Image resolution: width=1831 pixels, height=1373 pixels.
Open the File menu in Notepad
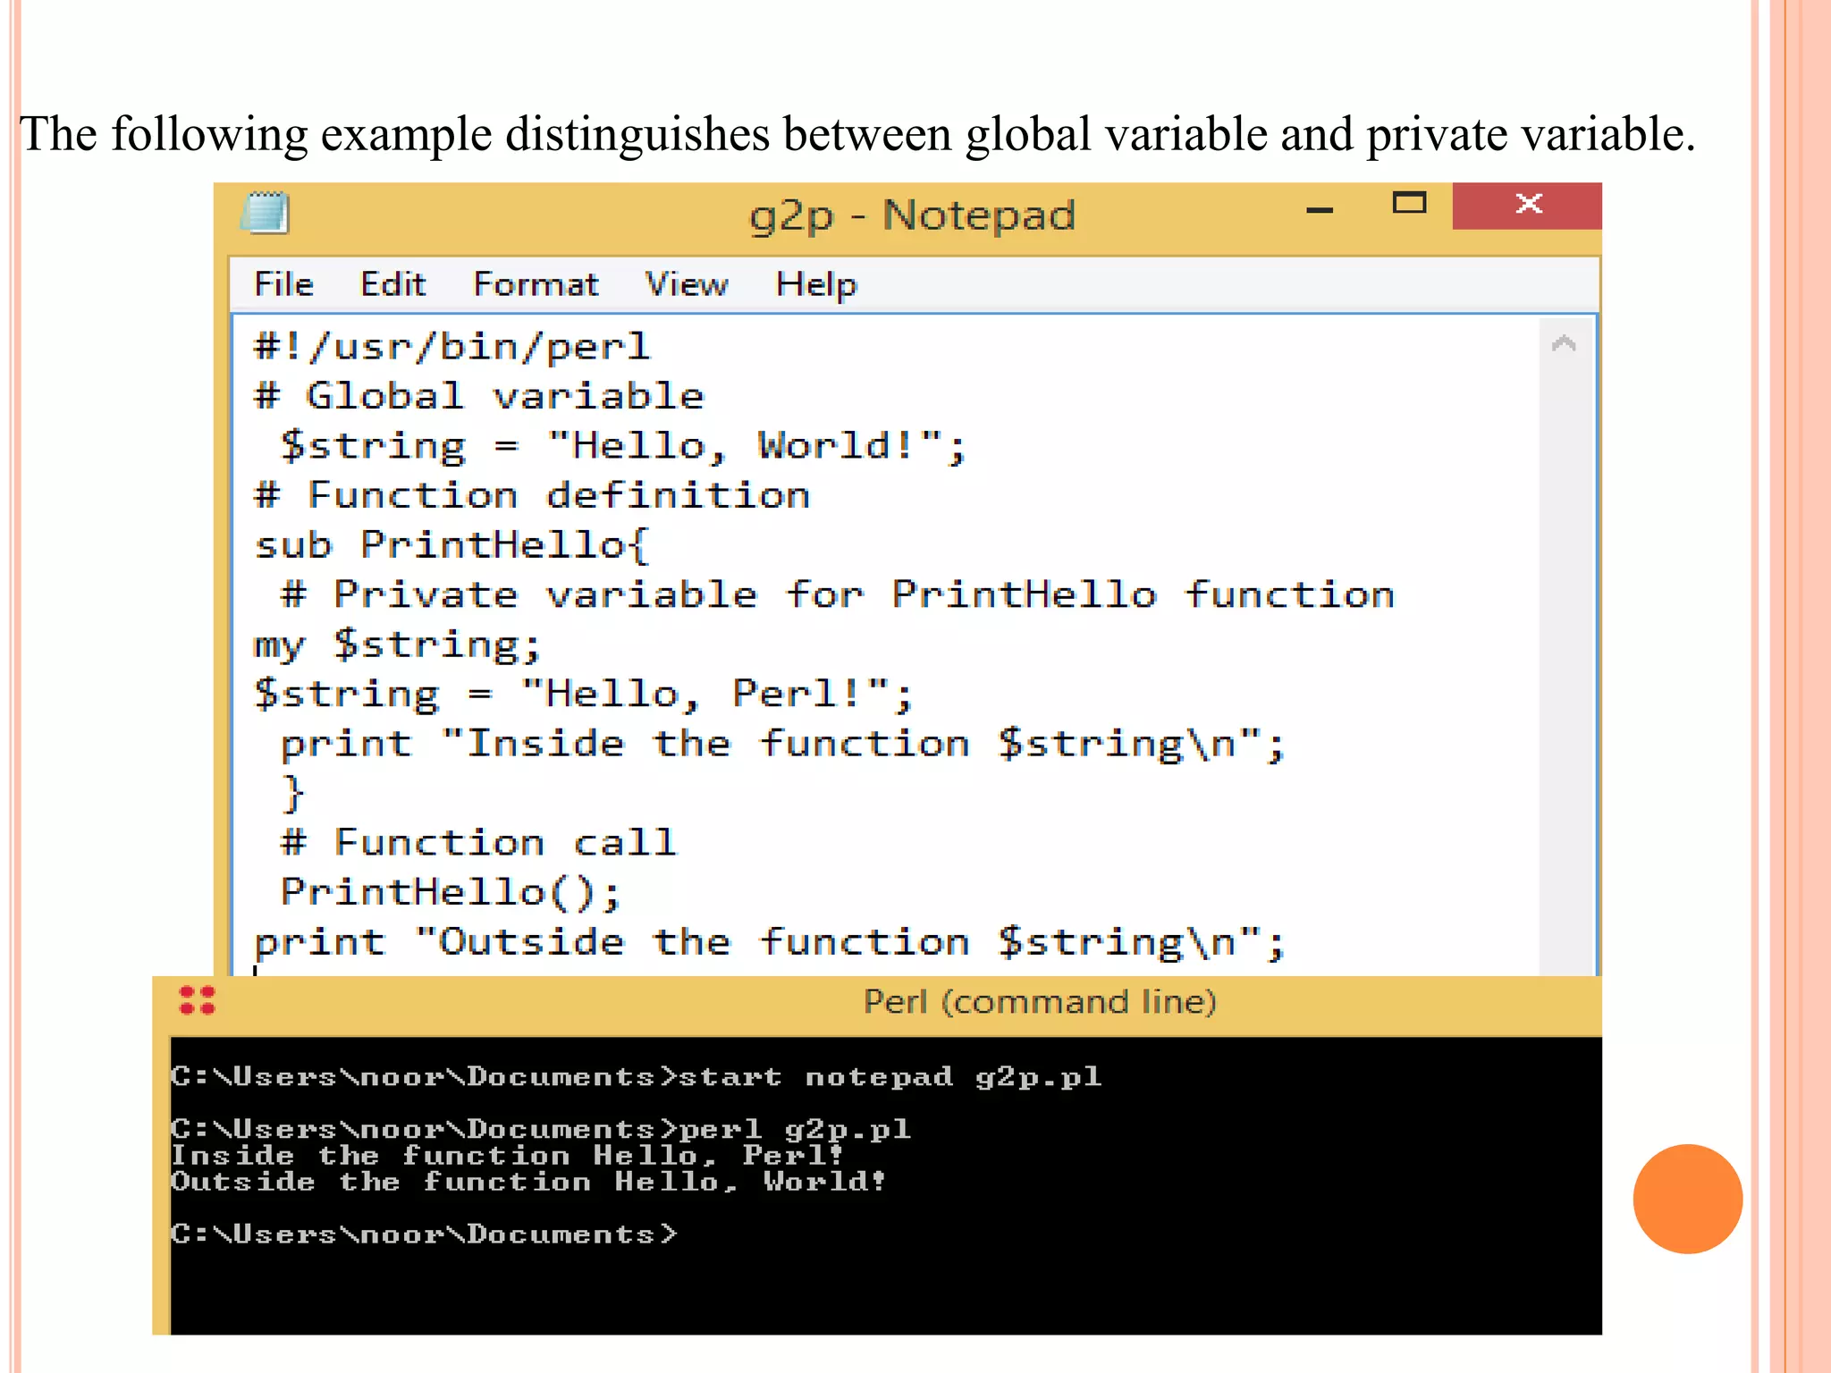pyautogui.click(x=283, y=284)
